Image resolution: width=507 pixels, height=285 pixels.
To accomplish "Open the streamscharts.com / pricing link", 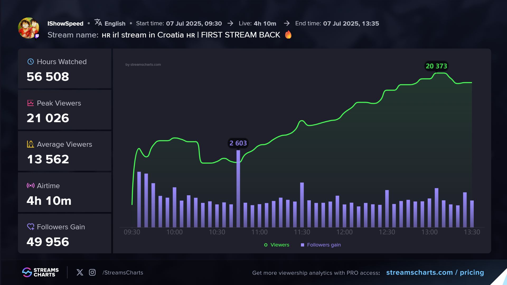I will (435, 272).
